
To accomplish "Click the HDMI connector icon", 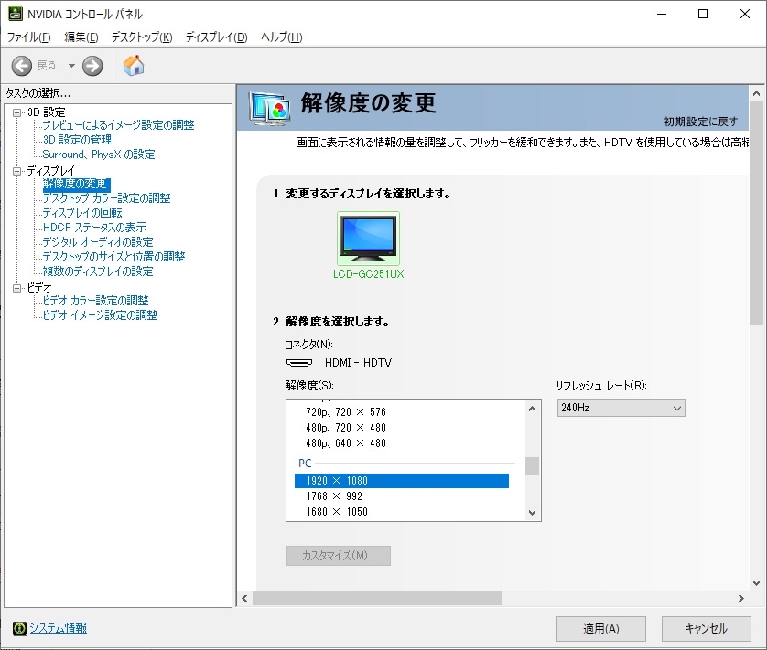I will (x=299, y=363).
